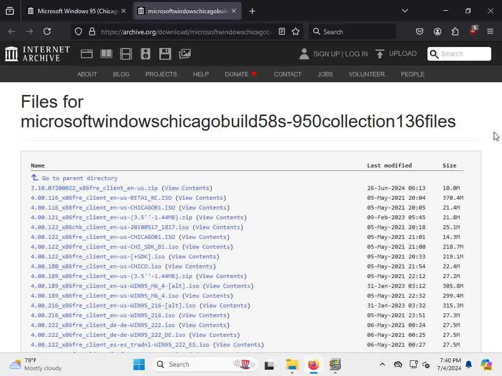502x376 pixels.
Task: Open the clock showing 7:40 PM
Action: pos(449,364)
